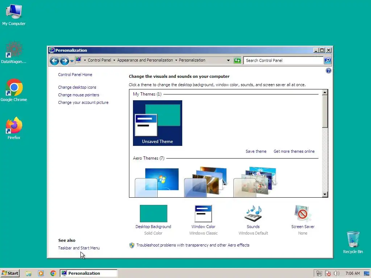Viewport: 371px width, 278px height.
Task: Click the Desktop Background label
Action: 153,227
